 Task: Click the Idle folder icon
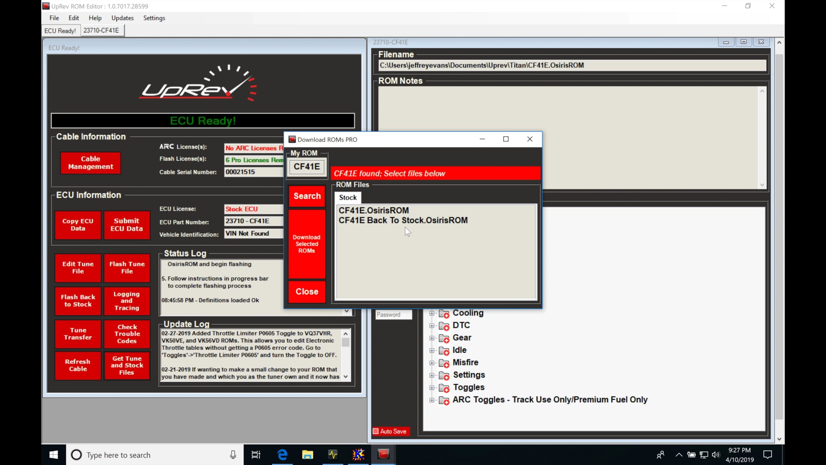click(445, 350)
